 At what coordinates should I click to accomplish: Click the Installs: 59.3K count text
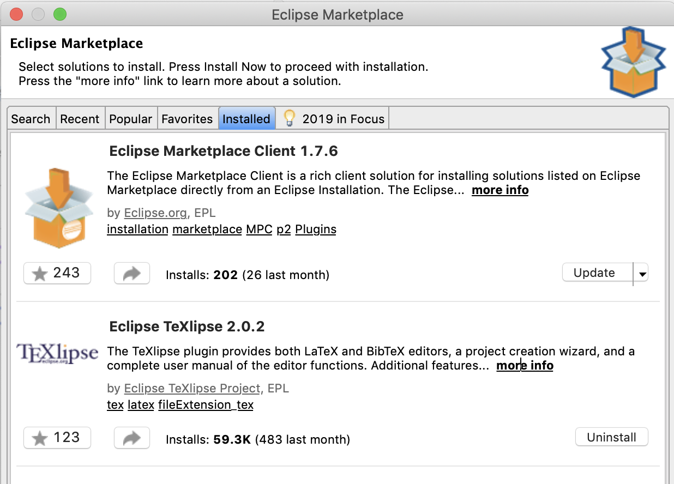tap(257, 439)
